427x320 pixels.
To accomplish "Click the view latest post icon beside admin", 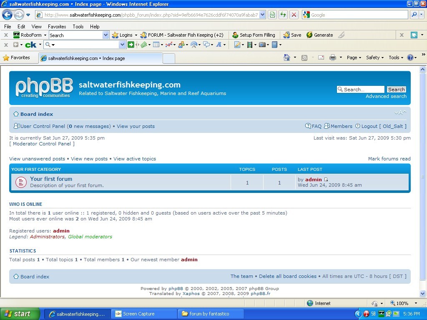I will (326, 180).
